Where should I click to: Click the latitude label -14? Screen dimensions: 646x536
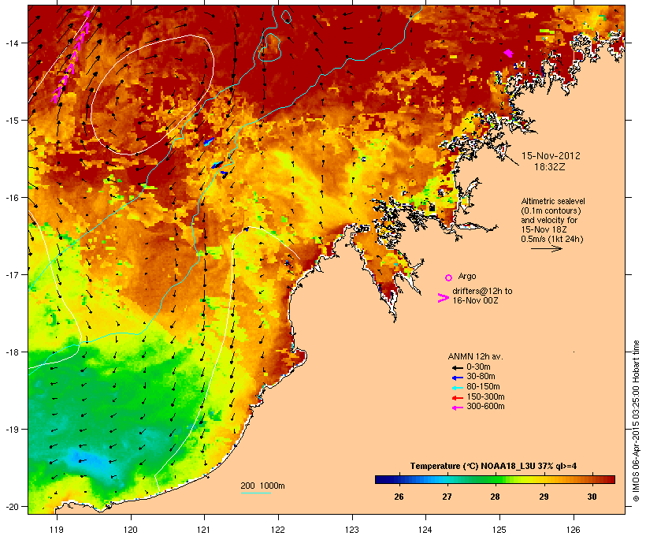(12, 43)
